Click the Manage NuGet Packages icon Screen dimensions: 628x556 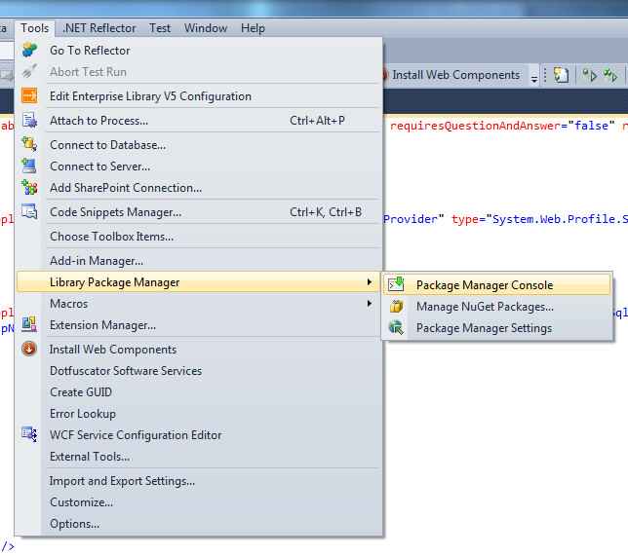(396, 306)
